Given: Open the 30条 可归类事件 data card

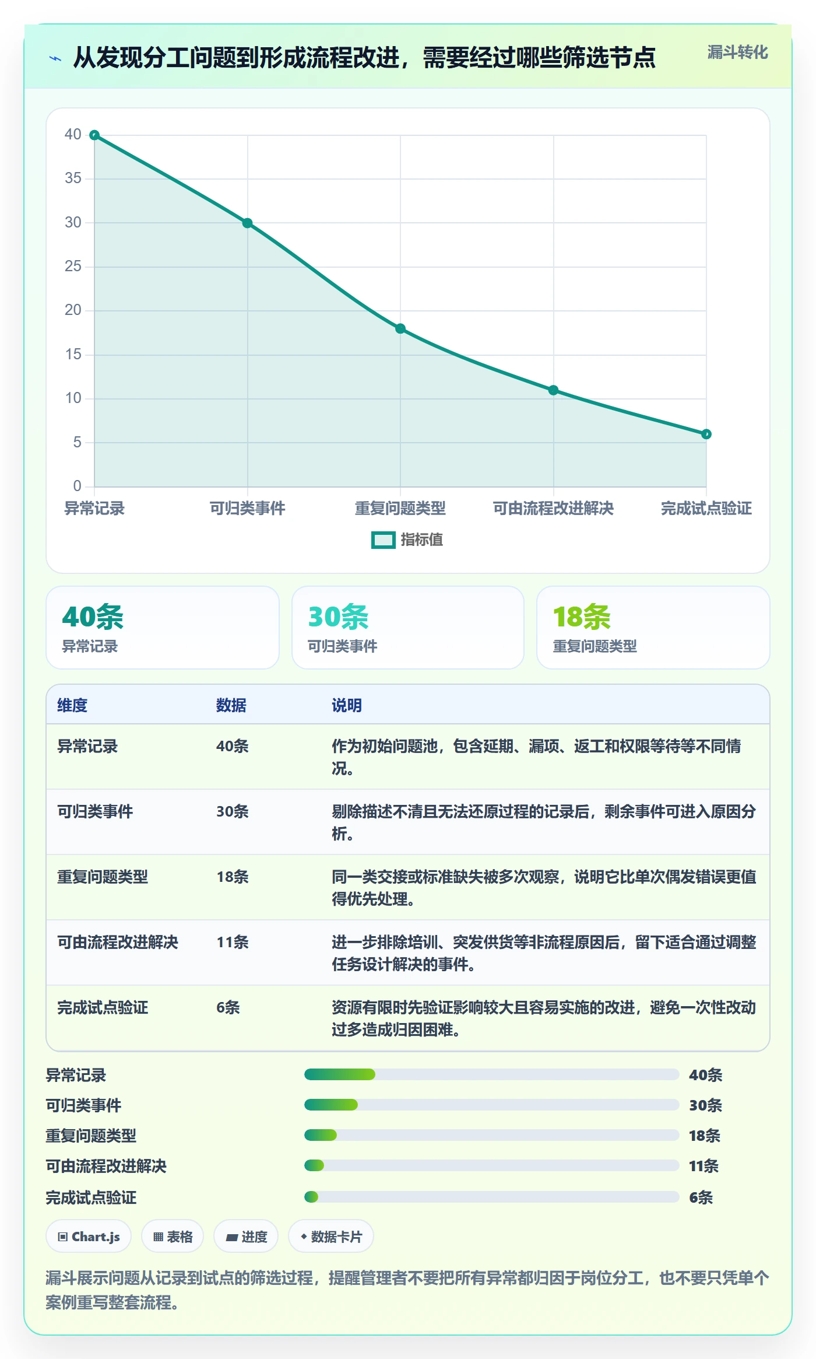Looking at the screenshot, I should click(x=408, y=628).
